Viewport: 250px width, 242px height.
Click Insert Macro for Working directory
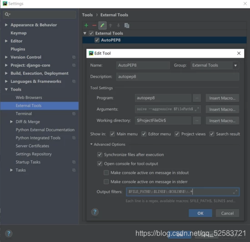[222, 120]
